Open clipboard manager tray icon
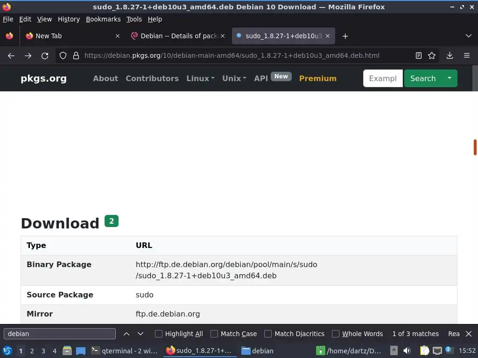The image size is (478, 358). 424,351
